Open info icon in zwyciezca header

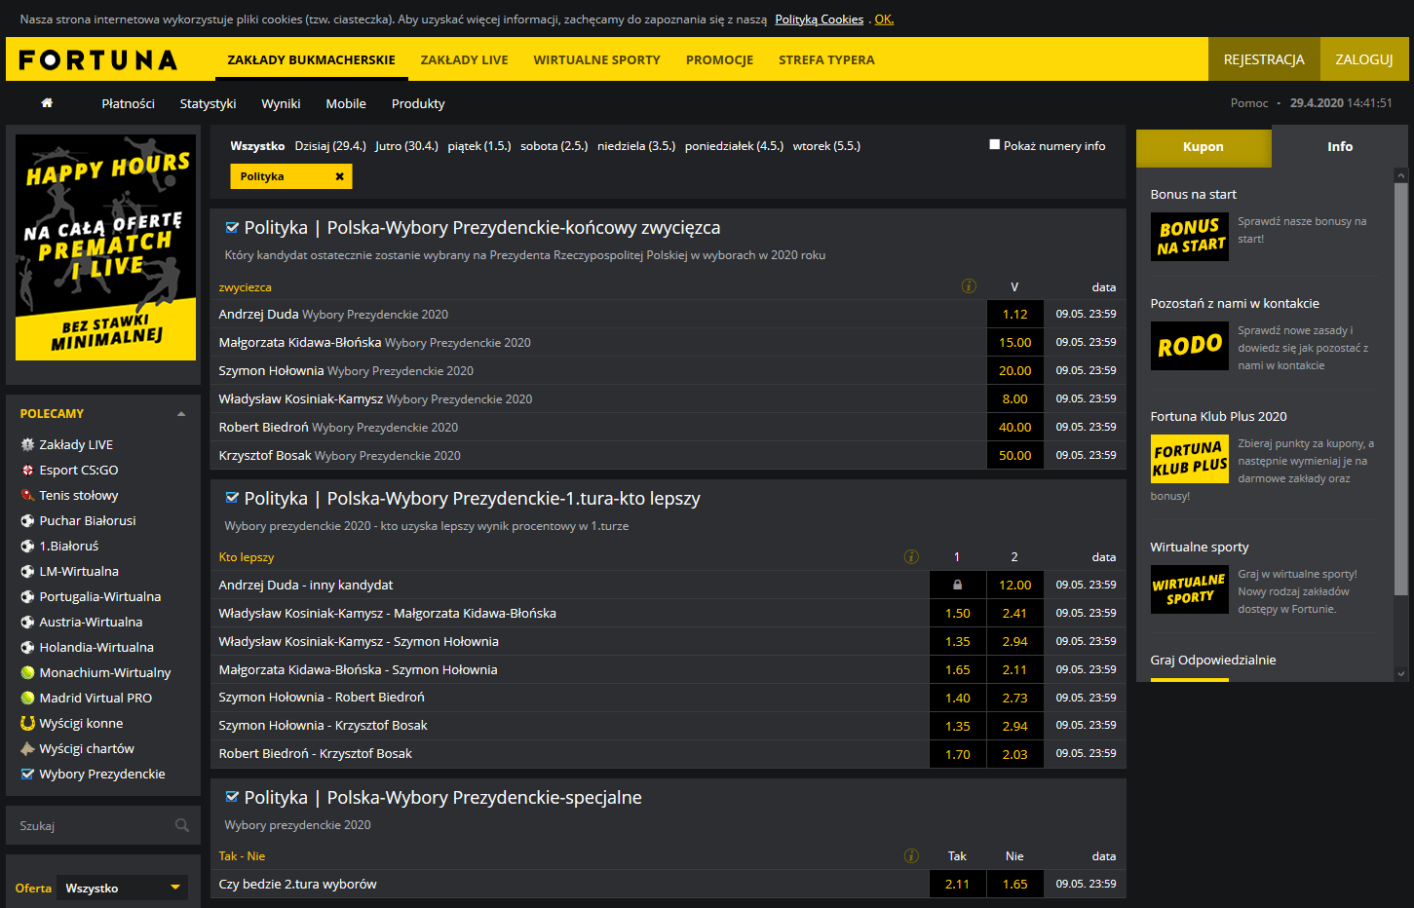coord(969,286)
